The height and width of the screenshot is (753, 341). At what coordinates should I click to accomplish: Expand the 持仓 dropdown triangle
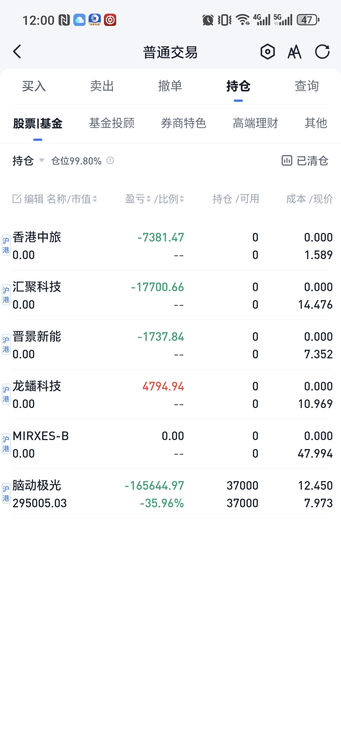pyautogui.click(x=42, y=160)
